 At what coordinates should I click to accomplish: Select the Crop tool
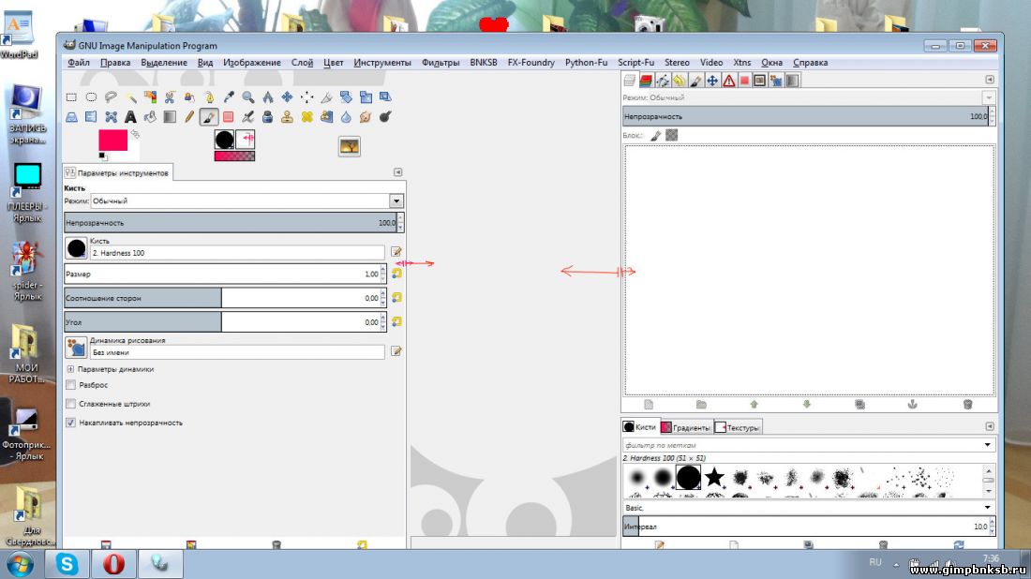coord(327,97)
